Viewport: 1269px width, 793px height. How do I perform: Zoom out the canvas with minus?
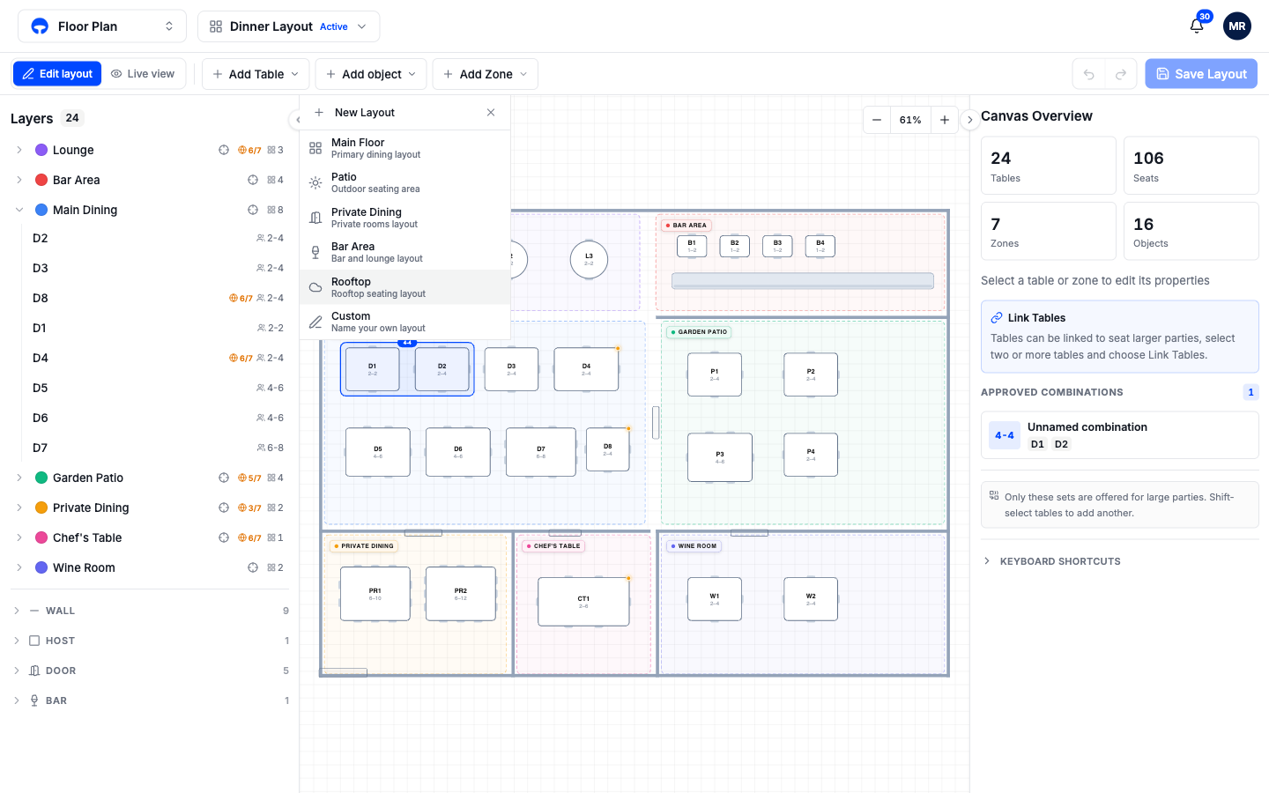tap(877, 120)
